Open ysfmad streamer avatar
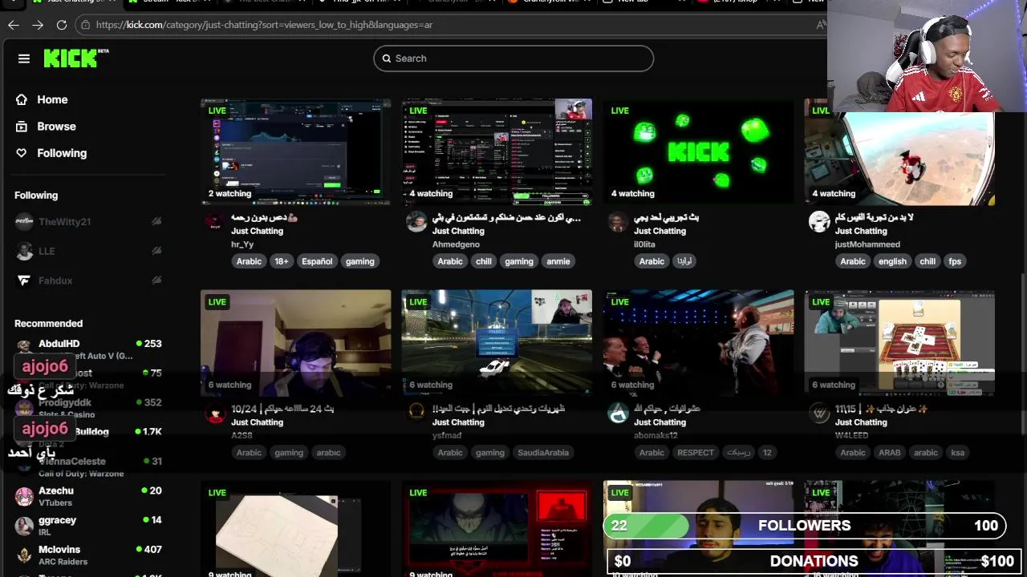The height and width of the screenshot is (577, 1027). click(416, 413)
